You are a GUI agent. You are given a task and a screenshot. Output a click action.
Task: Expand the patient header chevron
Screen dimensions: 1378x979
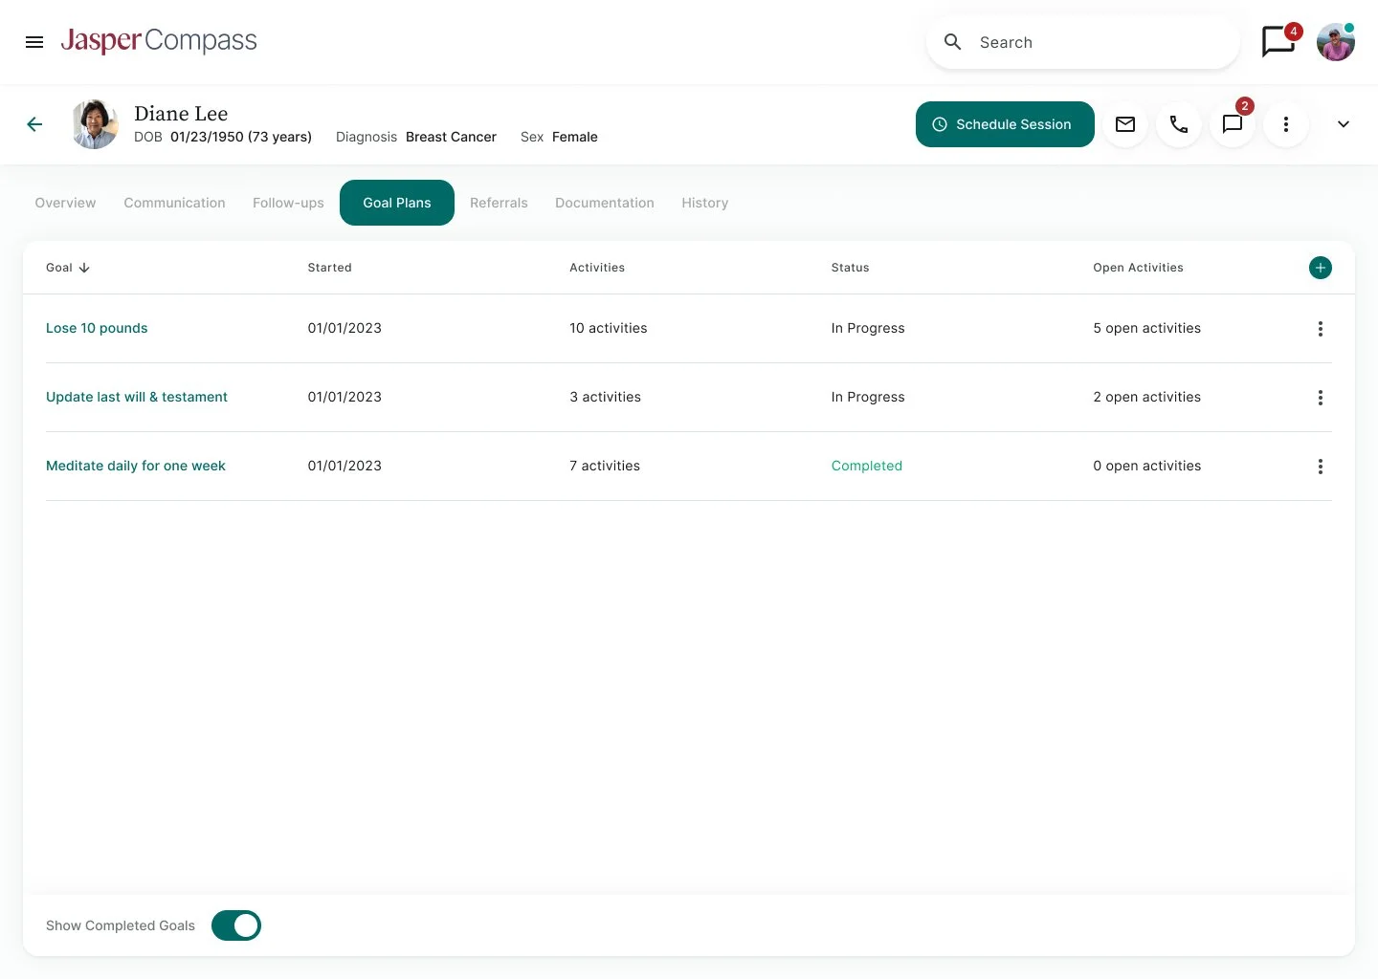(x=1344, y=124)
